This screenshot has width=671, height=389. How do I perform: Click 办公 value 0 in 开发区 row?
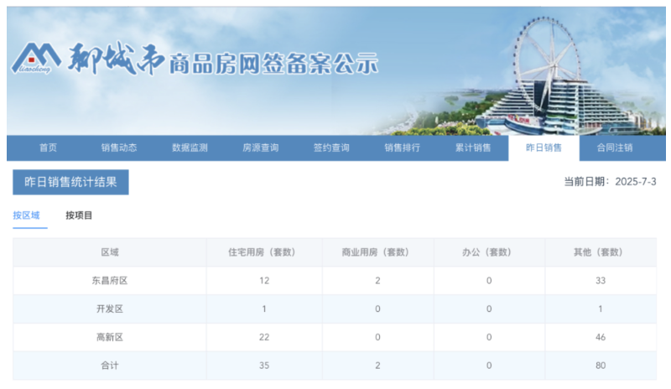(489, 309)
